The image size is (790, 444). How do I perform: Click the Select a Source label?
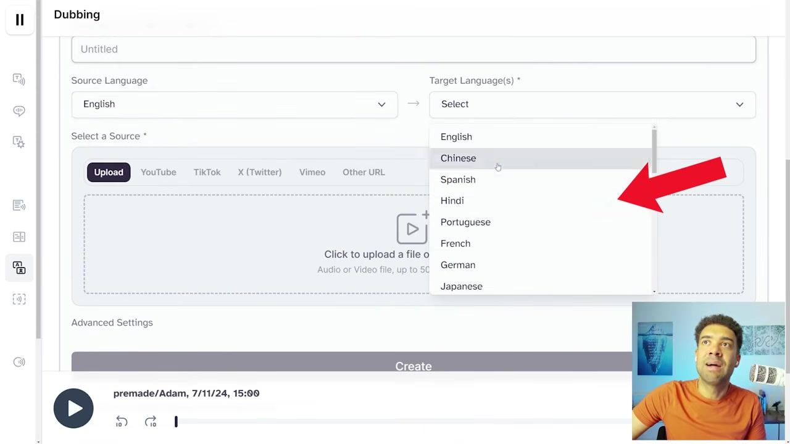[x=109, y=136]
